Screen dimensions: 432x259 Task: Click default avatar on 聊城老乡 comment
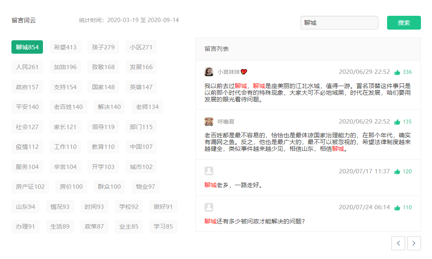coord(209,171)
